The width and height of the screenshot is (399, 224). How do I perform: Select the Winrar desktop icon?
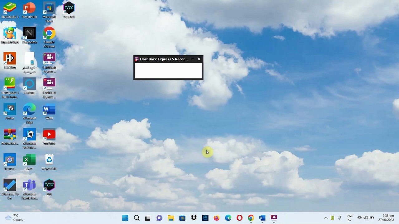point(10,137)
